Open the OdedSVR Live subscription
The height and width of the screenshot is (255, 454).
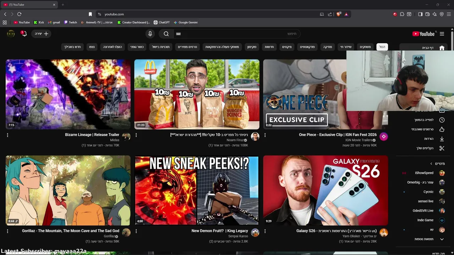point(423,210)
